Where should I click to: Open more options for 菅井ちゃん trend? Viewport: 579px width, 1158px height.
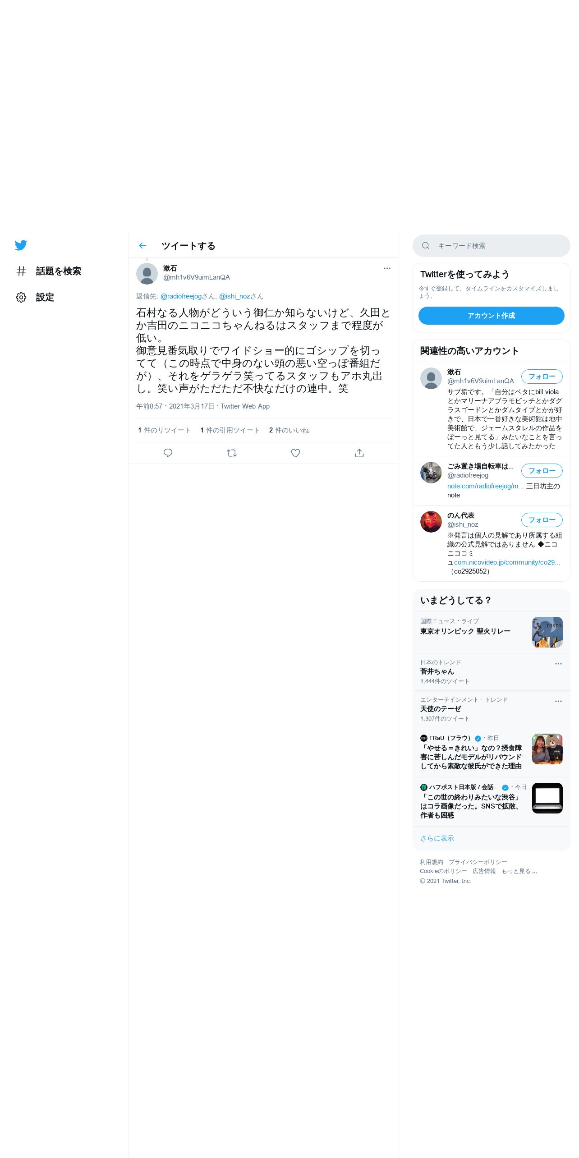(558, 664)
